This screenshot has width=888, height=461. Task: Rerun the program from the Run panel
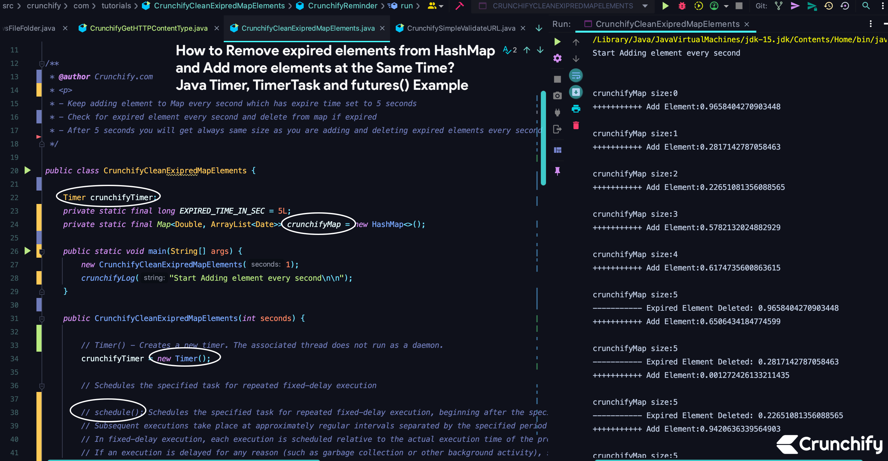558,41
